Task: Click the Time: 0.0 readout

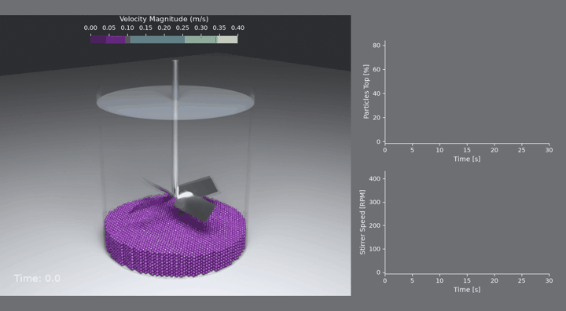Action: click(x=37, y=278)
